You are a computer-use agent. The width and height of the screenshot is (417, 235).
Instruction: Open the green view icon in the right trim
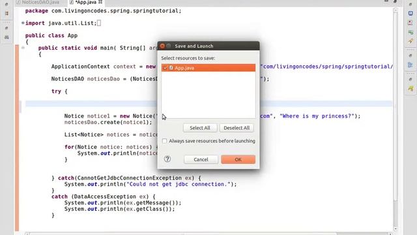[410, 32]
